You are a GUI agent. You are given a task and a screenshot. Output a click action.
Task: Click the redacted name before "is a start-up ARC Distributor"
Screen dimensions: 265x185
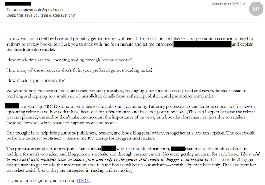click(12, 106)
